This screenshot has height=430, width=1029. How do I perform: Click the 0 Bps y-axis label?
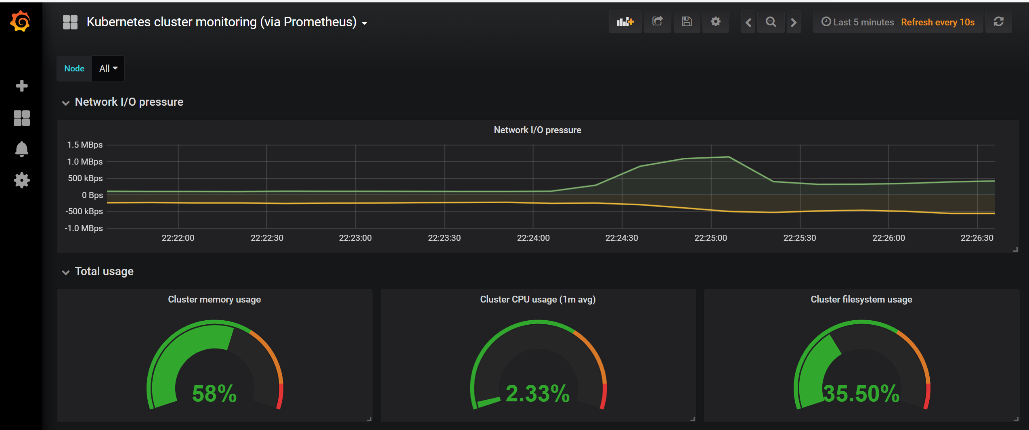(92, 195)
